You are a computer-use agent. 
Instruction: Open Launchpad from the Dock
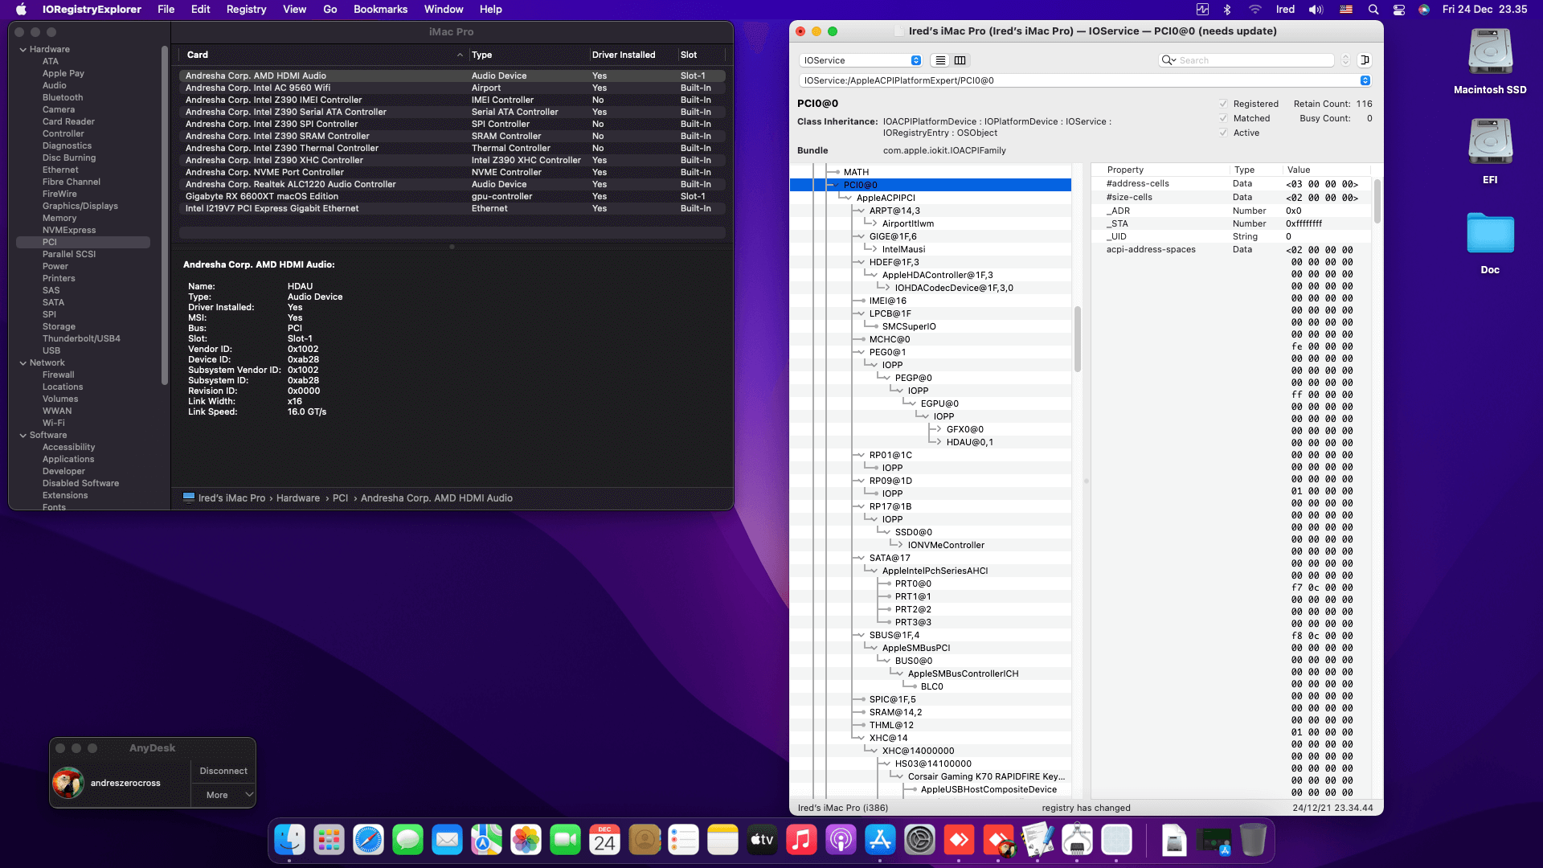pos(329,841)
